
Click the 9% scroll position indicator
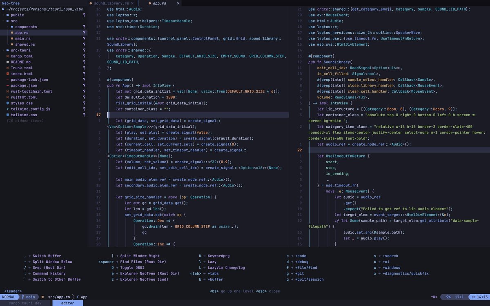(x=448, y=297)
